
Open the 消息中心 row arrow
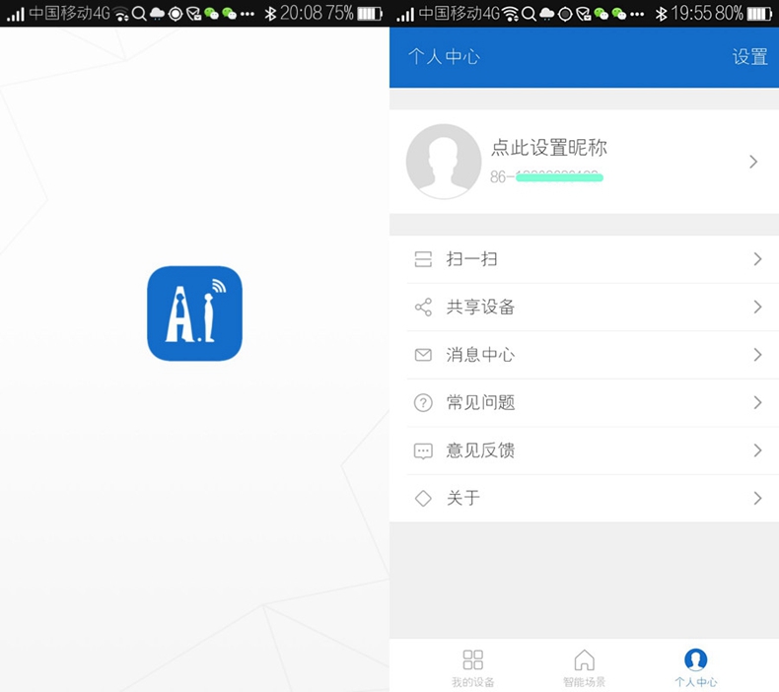757,355
